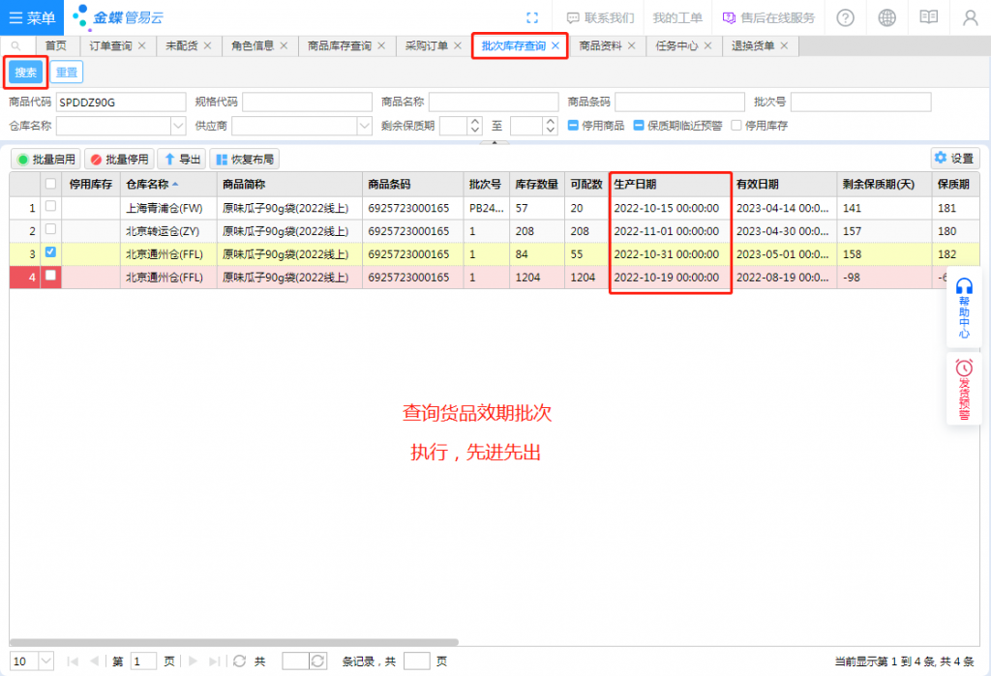Screen dimensions: 991x676
Task: Click the horizontal scrollbar under the table
Action: coord(233,642)
